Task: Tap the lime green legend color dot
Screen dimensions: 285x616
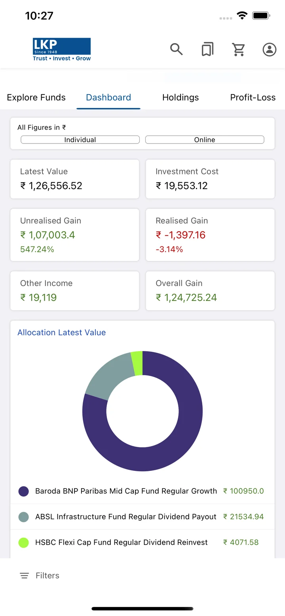Action: click(x=24, y=542)
